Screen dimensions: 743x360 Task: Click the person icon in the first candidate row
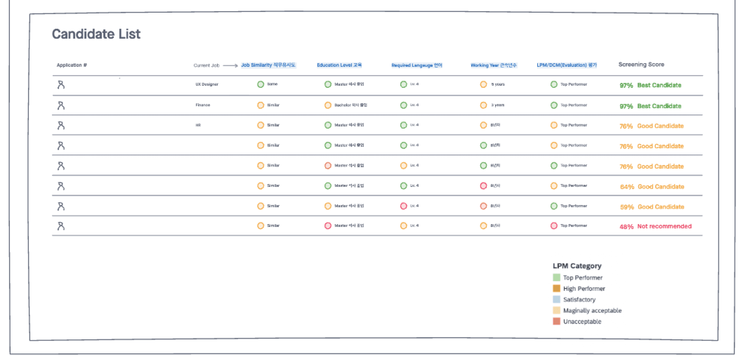click(61, 85)
